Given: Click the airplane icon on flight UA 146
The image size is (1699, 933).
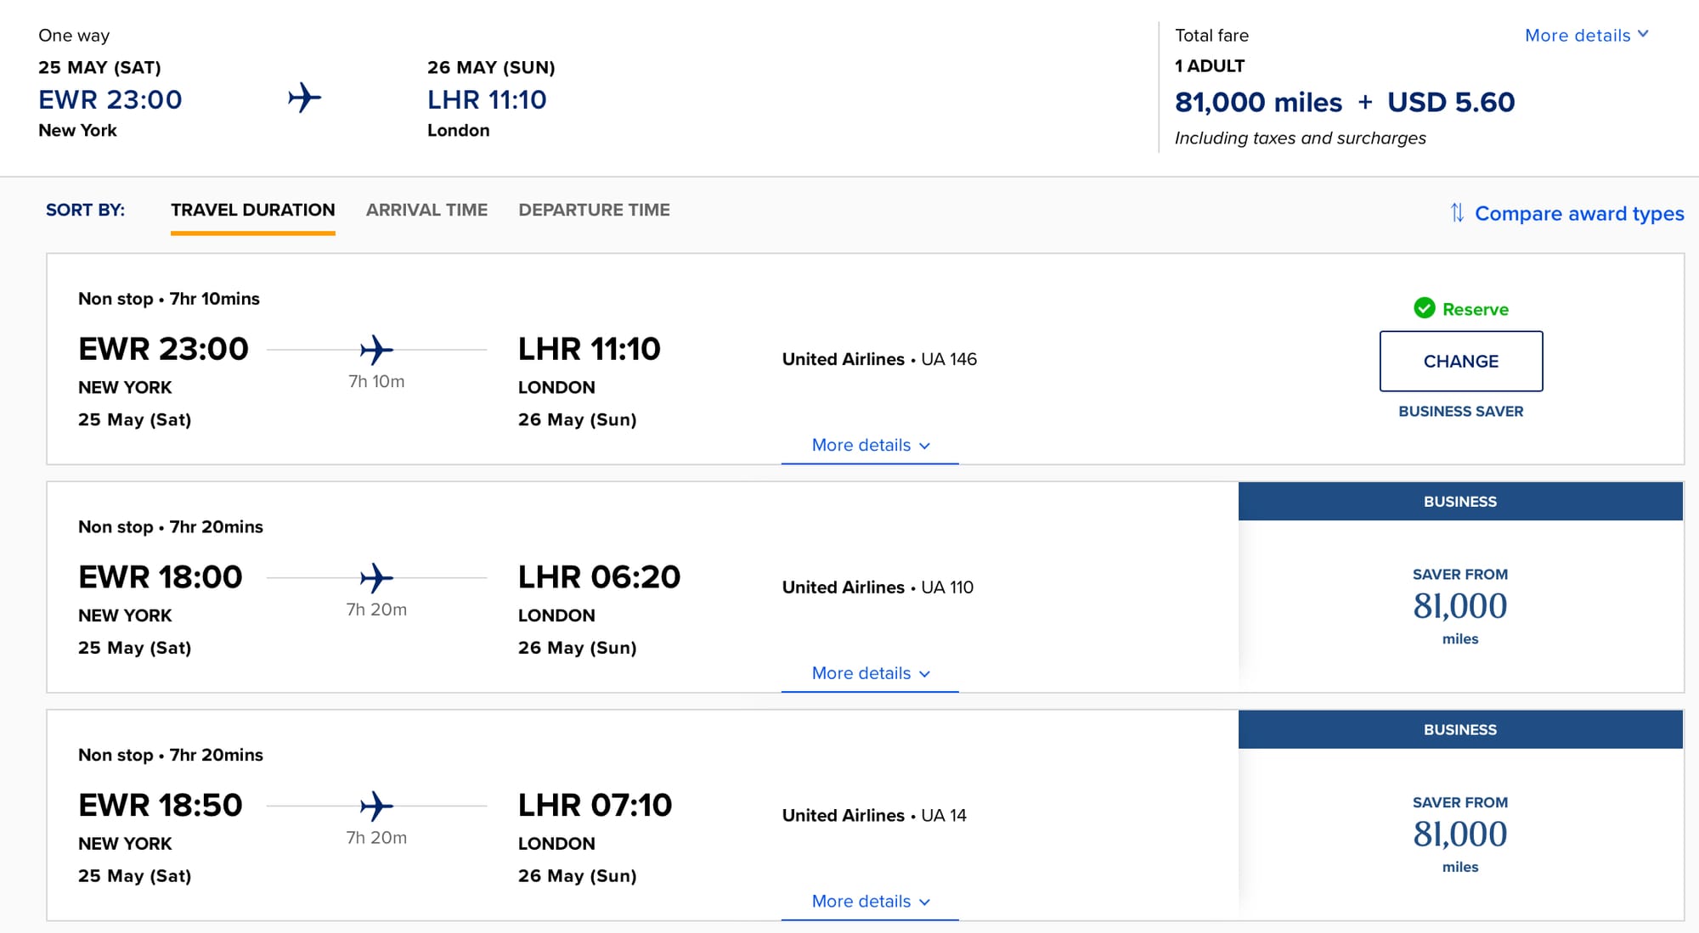Looking at the screenshot, I should [376, 349].
